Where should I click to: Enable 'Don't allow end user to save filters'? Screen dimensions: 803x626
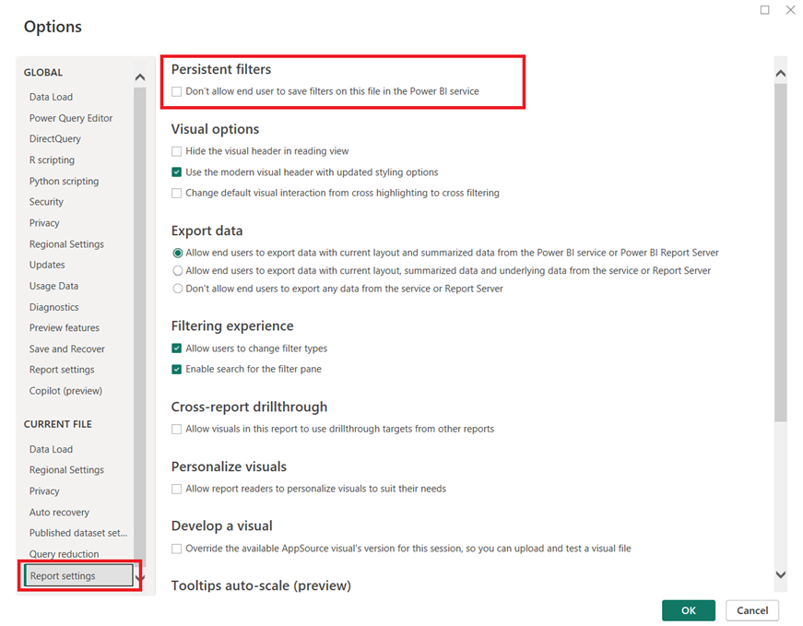coord(176,91)
